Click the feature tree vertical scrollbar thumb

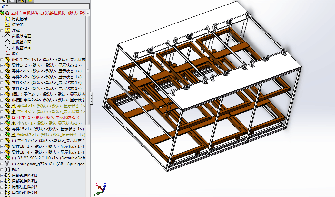[x=88, y=70]
